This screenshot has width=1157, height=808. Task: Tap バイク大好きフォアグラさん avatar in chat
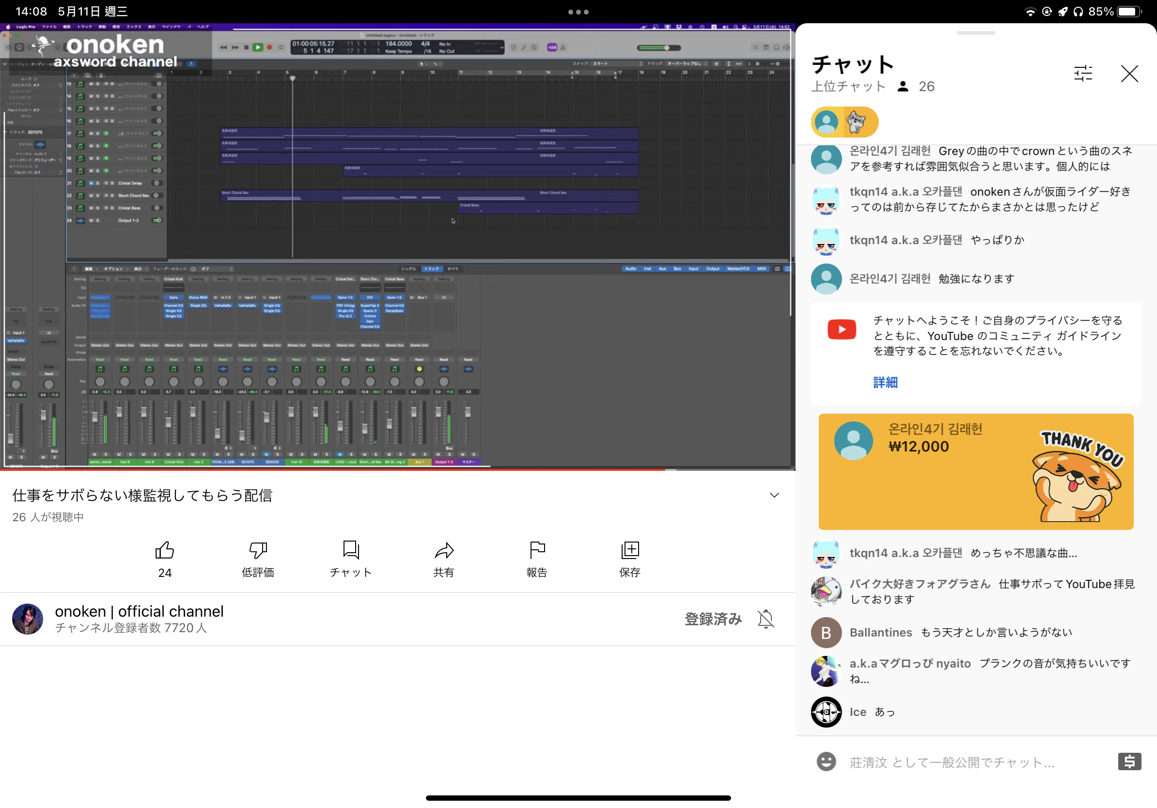coord(826,592)
